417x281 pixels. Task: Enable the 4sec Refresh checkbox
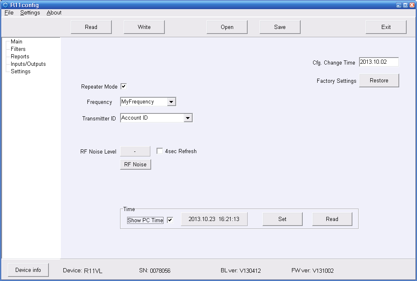pos(159,151)
